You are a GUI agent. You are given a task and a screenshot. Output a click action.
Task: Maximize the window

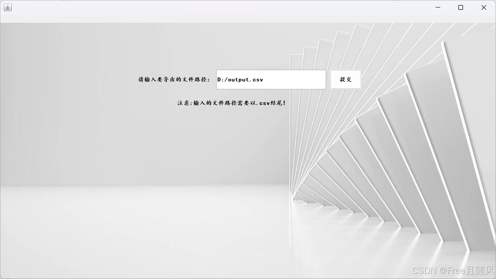461,7
